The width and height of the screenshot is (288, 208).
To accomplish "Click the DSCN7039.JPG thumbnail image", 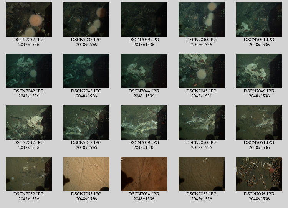I will [144, 20].
